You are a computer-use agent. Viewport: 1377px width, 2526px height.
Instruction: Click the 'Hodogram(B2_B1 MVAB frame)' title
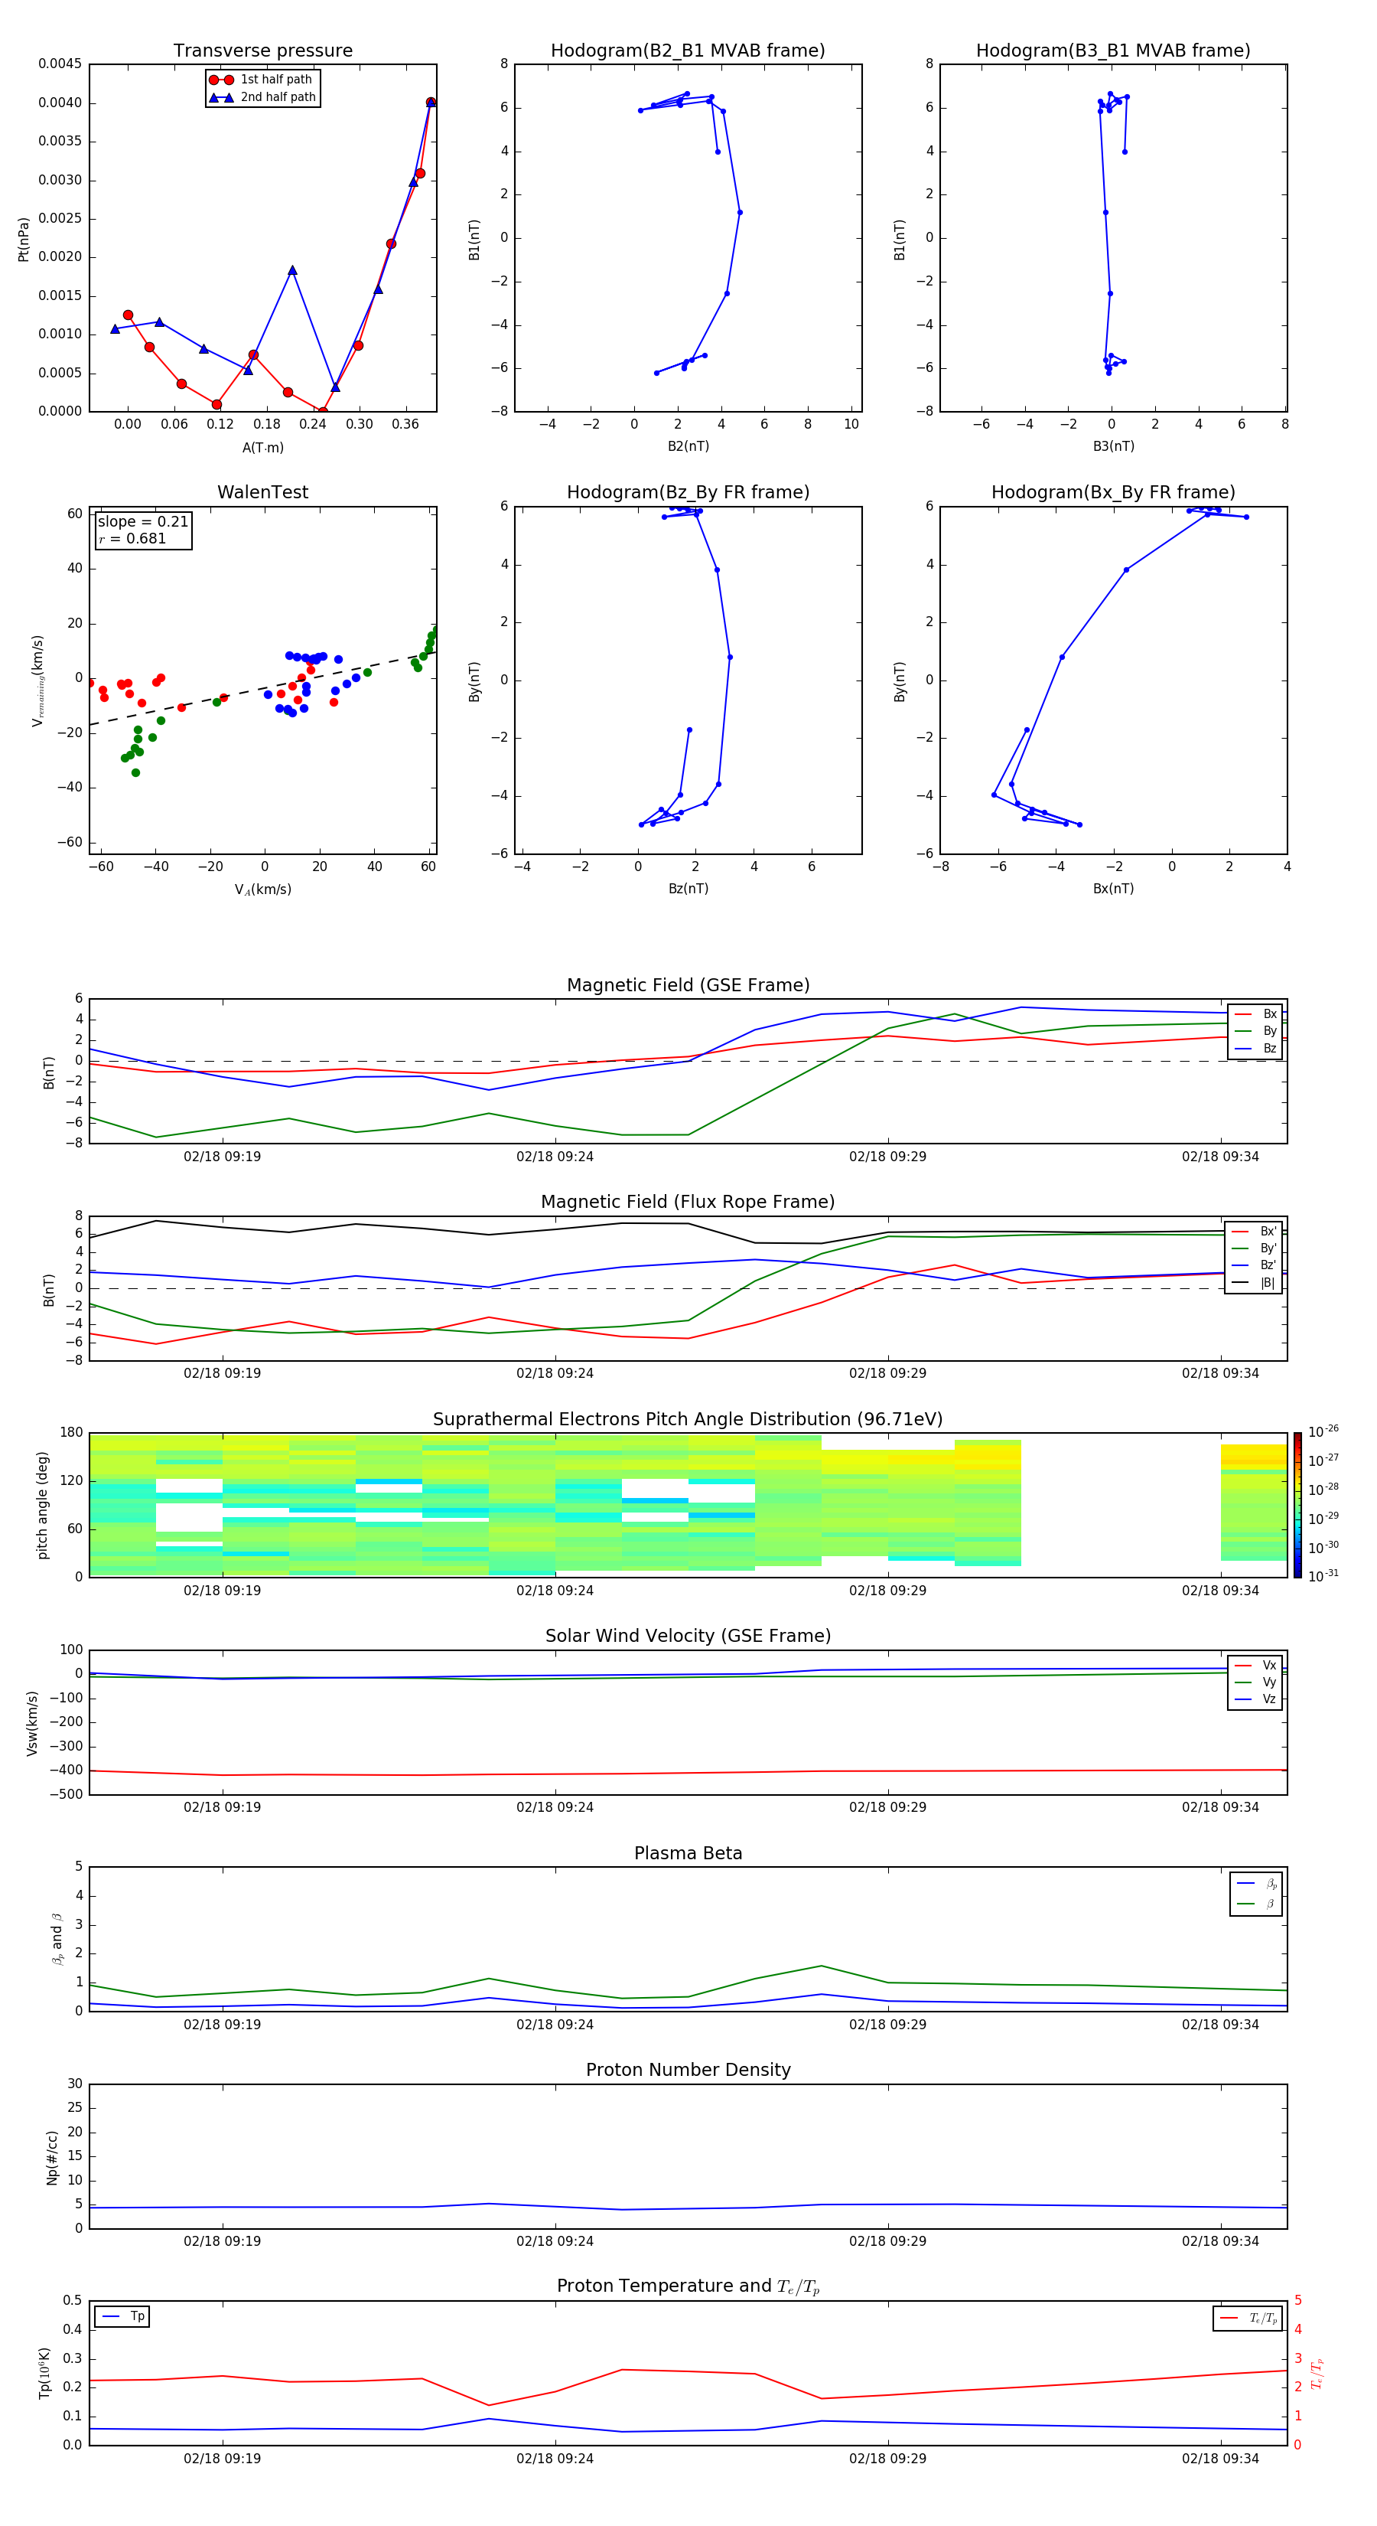(687, 51)
